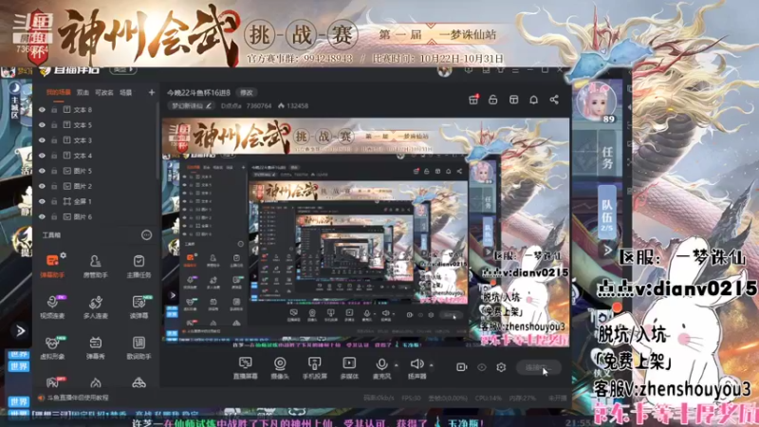759x427 pixels.
Task: Toggle the preview eye icon in the bottom bar
Action: tap(482, 367)
